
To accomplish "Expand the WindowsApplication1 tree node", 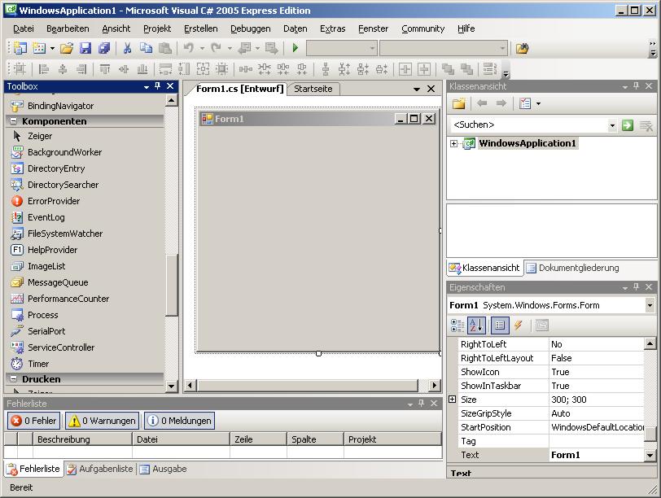I will coord(453,144).
